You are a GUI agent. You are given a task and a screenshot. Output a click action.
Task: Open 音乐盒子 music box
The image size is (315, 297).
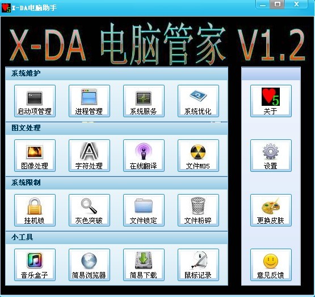click(x=35, y=265)
